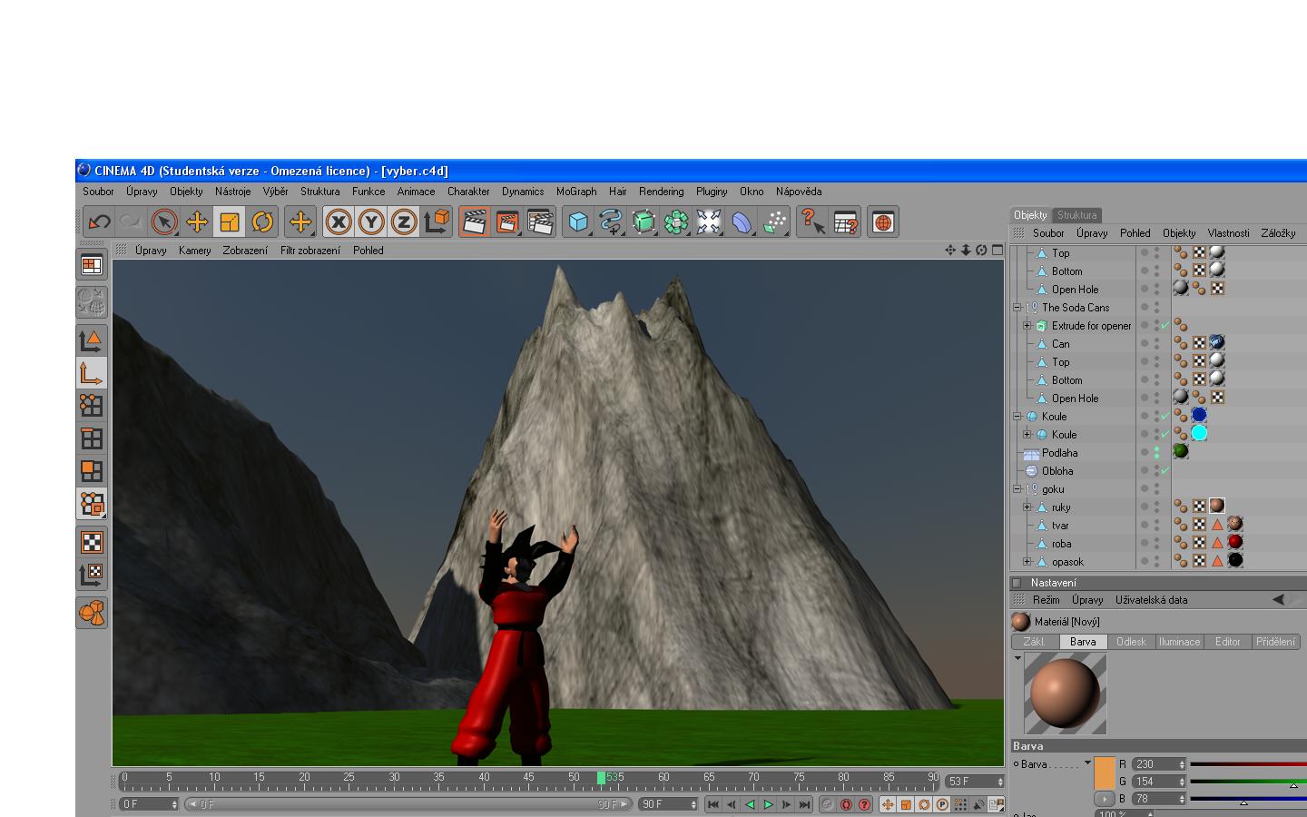Image resolution: width=1307 pixels, height=817 pixels.
Task: Play the animation backwards
Action: point(750,804)
